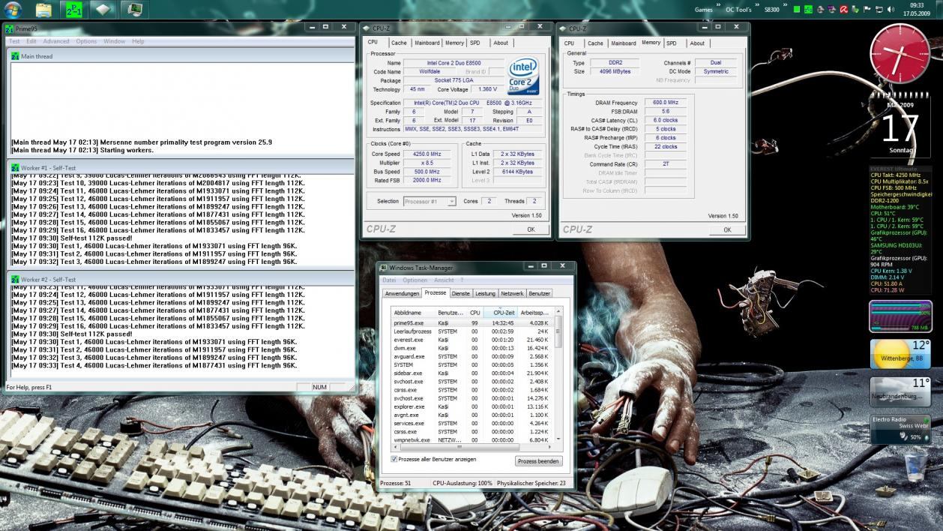Select the Task-Manager monitor taskbar button
Screen dimensions: 943x531
click(135, 10)
